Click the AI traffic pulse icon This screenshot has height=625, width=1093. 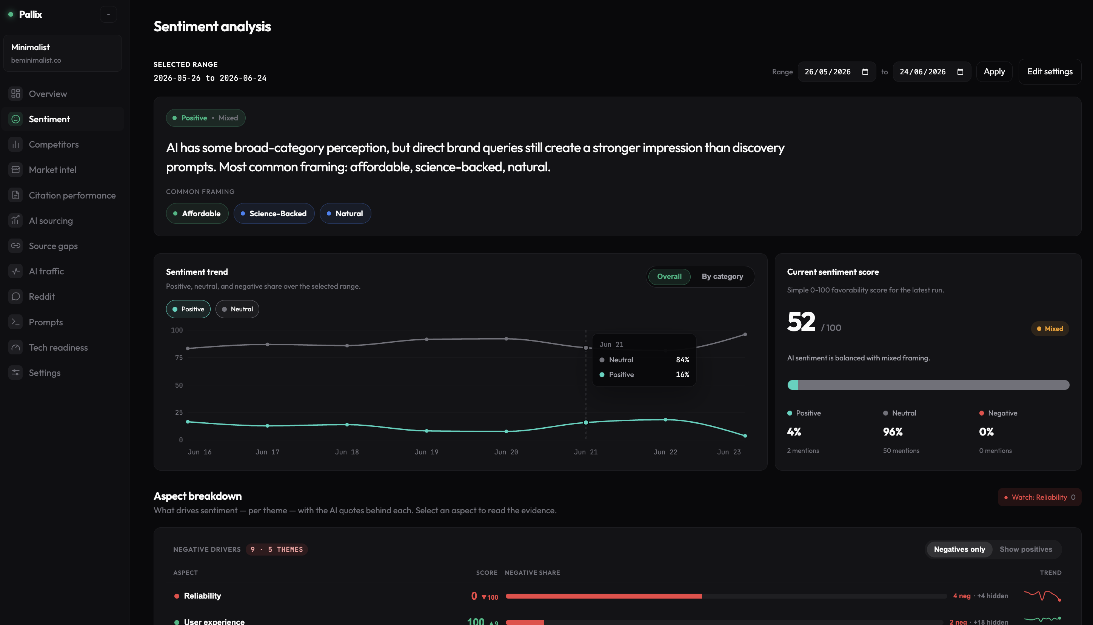click(15, 271)
